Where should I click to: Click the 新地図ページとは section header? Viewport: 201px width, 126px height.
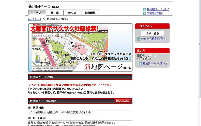[80, 77]
